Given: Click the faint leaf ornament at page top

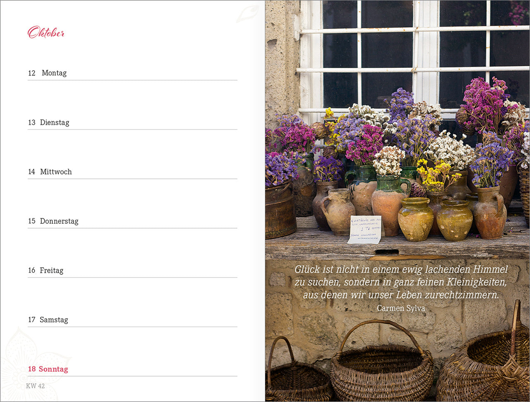Looking at the screenshot, I should (248, 14).
